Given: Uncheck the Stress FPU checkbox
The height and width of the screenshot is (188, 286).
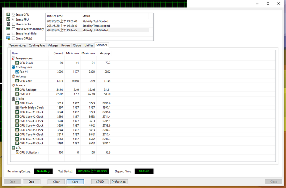Looking at the screenshot, I should coord(14,19).
